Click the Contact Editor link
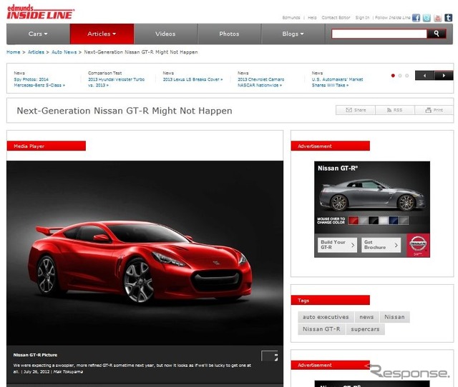This screenshot has height=387, width=458. 336,17
